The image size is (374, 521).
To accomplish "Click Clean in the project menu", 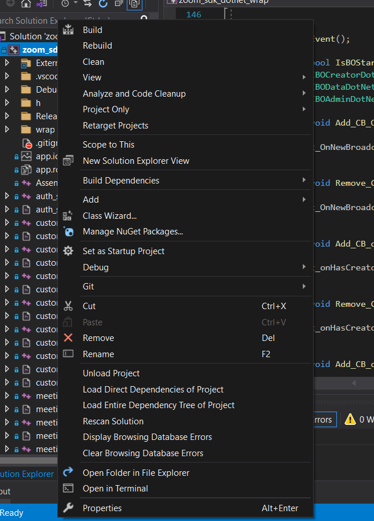I will pos(185,62).
